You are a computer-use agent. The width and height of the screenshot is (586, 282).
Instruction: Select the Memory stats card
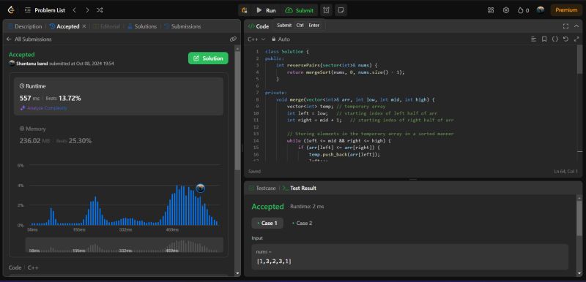(119, 135)
